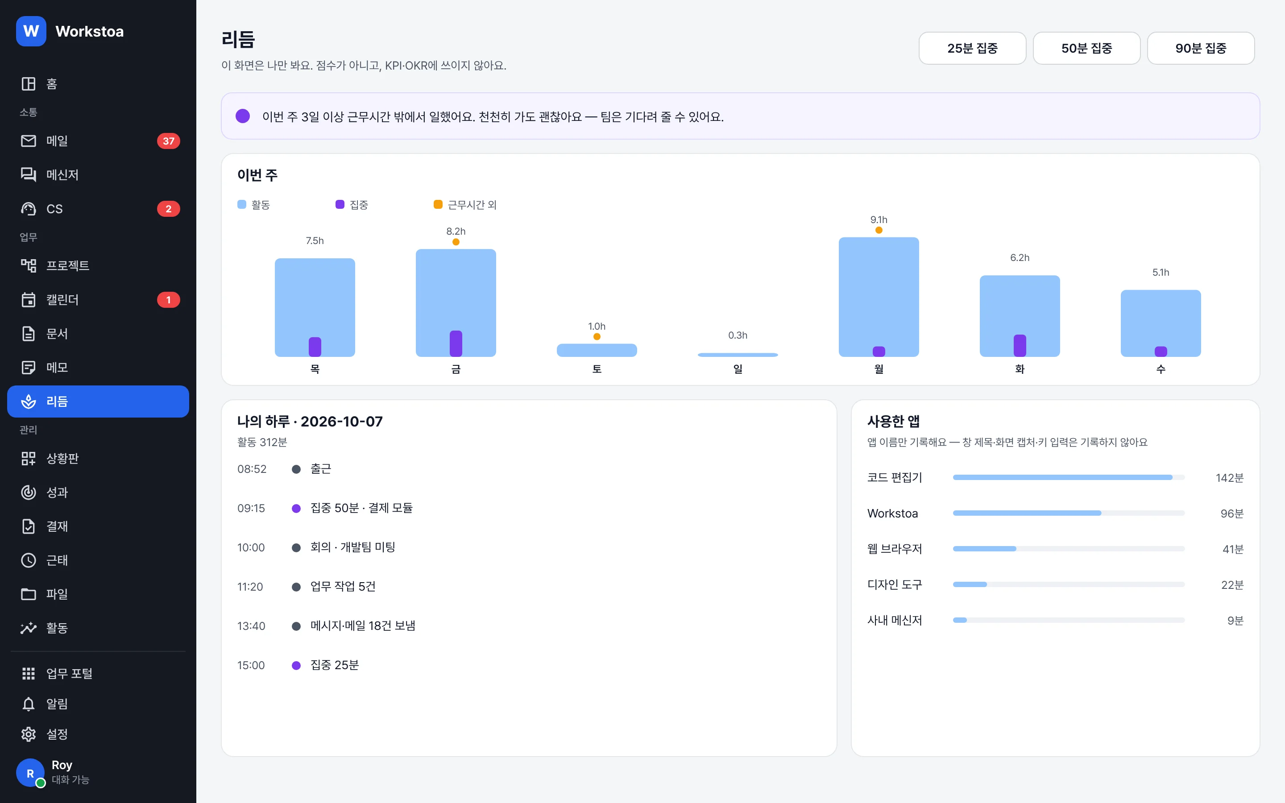Open the 알림 bell icon
The image size is (1285, 803).
(28, 704)
